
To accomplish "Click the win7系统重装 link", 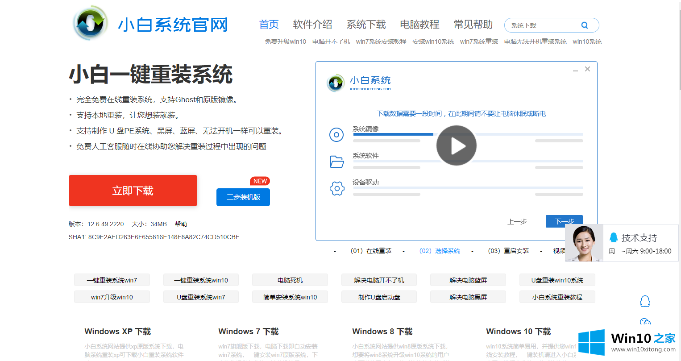I will [479, 41].
